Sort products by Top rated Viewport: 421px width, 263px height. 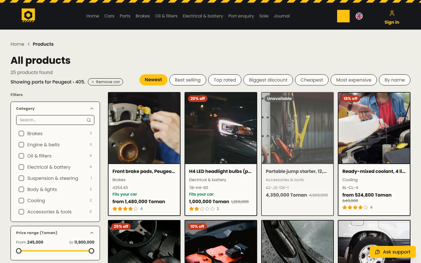coord(225,80)
